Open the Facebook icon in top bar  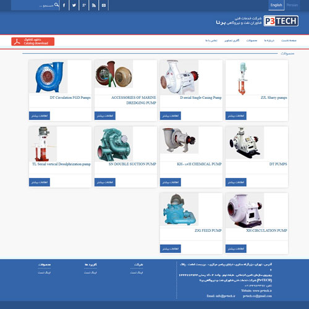64,6
